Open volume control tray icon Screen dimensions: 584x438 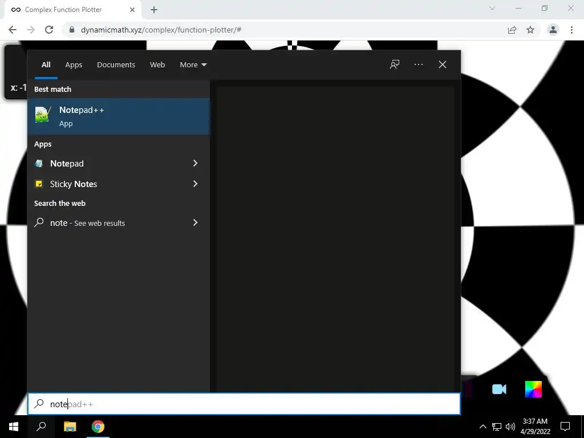point(510,427)
